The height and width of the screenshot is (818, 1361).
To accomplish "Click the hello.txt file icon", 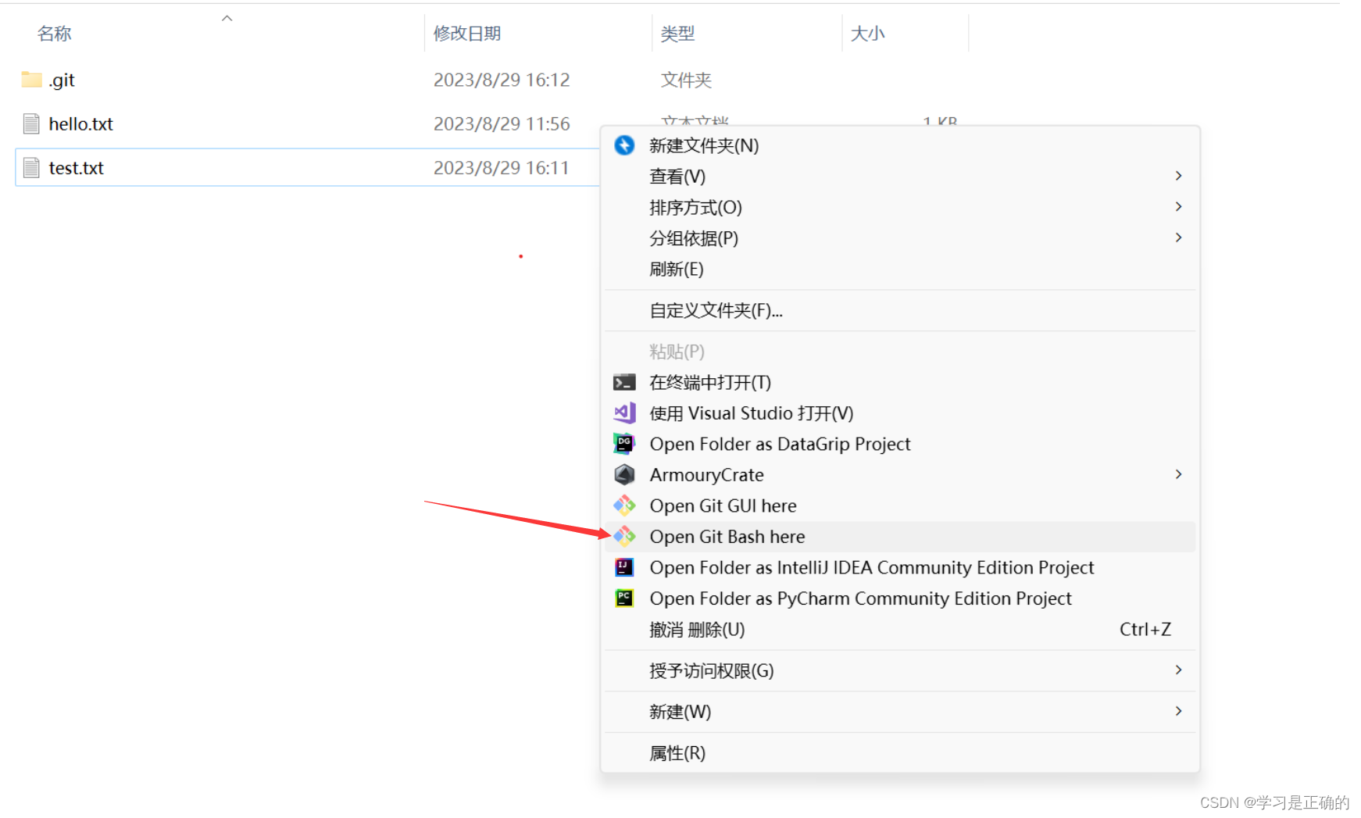I will tap(31, 123).
